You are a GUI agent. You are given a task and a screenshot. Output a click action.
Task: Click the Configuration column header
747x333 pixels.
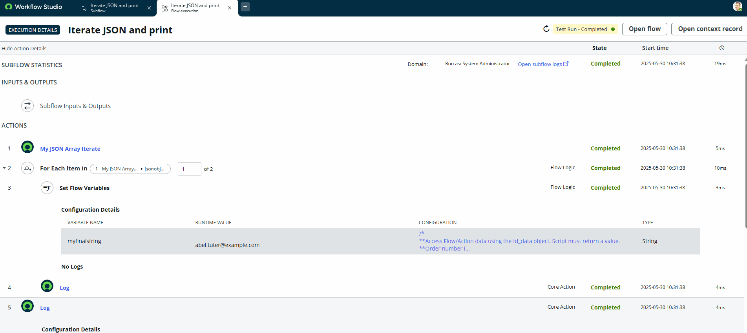point(438,223)
